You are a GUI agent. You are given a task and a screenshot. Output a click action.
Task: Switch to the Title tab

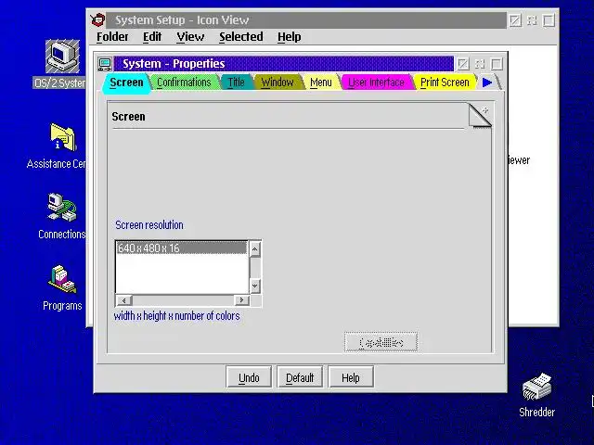(x=236, y=83)
